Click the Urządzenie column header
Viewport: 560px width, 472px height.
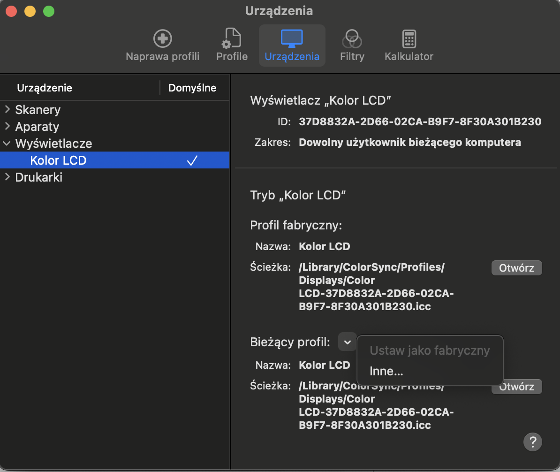pyautogui.click(x=45, y=88)
